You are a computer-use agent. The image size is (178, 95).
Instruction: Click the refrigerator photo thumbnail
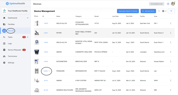pos(37,71)
